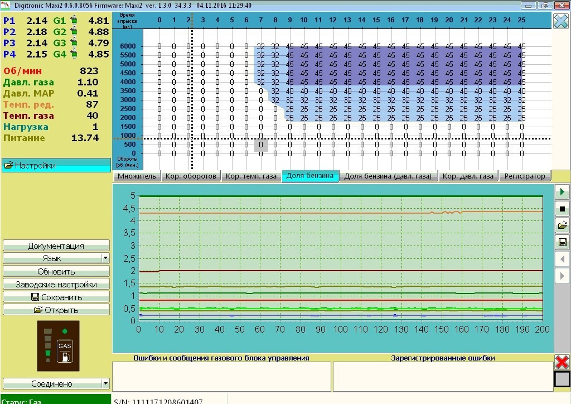This screenshot has width=571, height=404.
Task: Click the expand map icon at top right
Action: (x=560, y=21)
